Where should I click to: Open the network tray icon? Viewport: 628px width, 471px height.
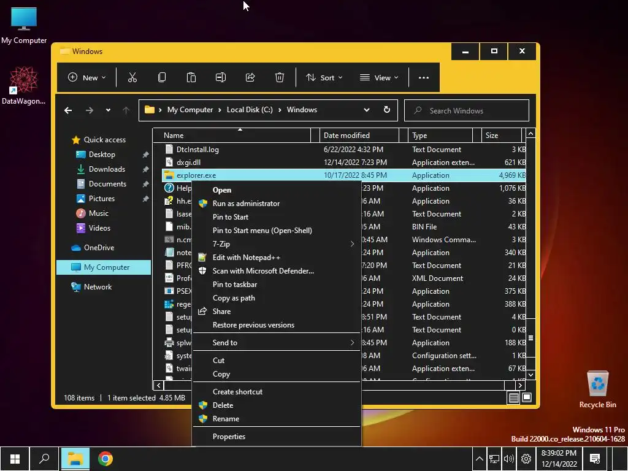point(494,459)
